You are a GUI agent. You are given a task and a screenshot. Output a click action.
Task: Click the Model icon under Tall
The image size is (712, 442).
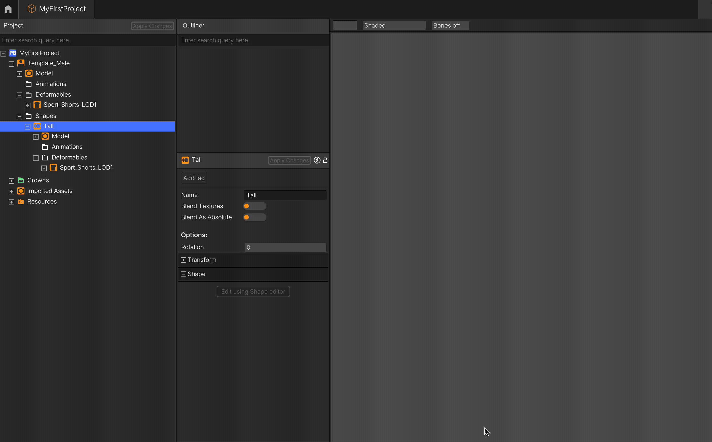[45, 136]
